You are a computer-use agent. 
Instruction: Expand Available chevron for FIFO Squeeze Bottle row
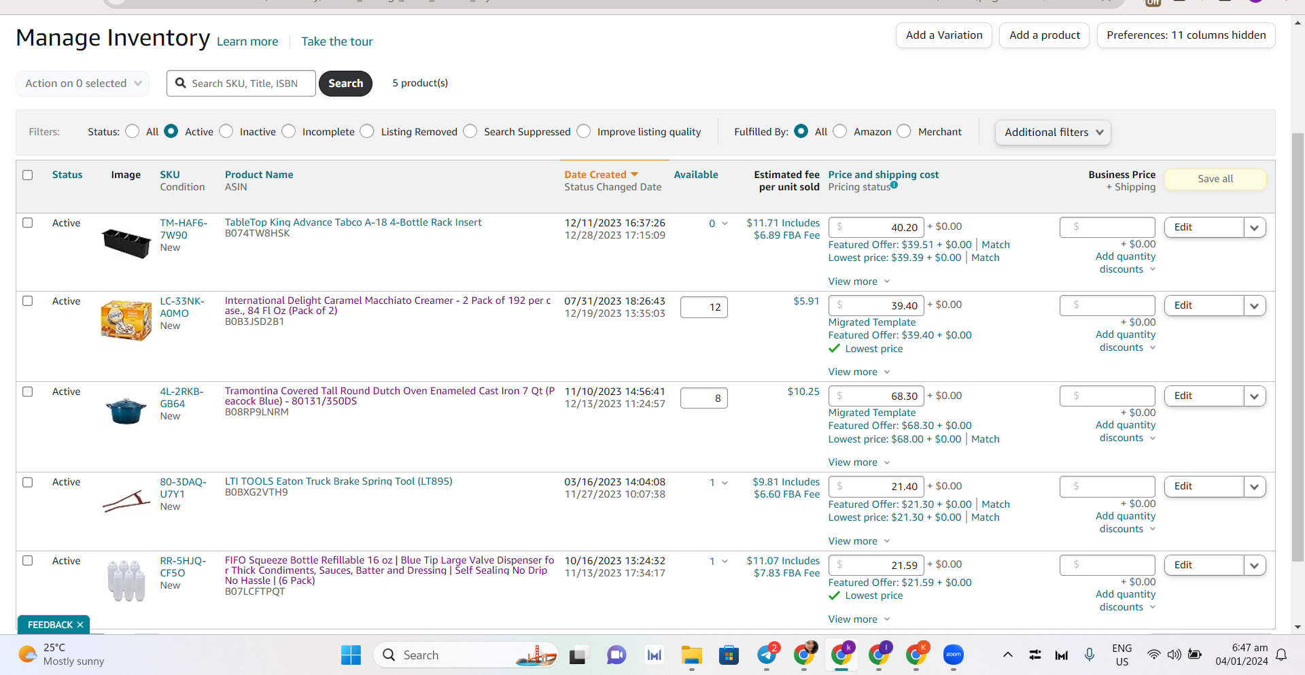tap(725, 561)
